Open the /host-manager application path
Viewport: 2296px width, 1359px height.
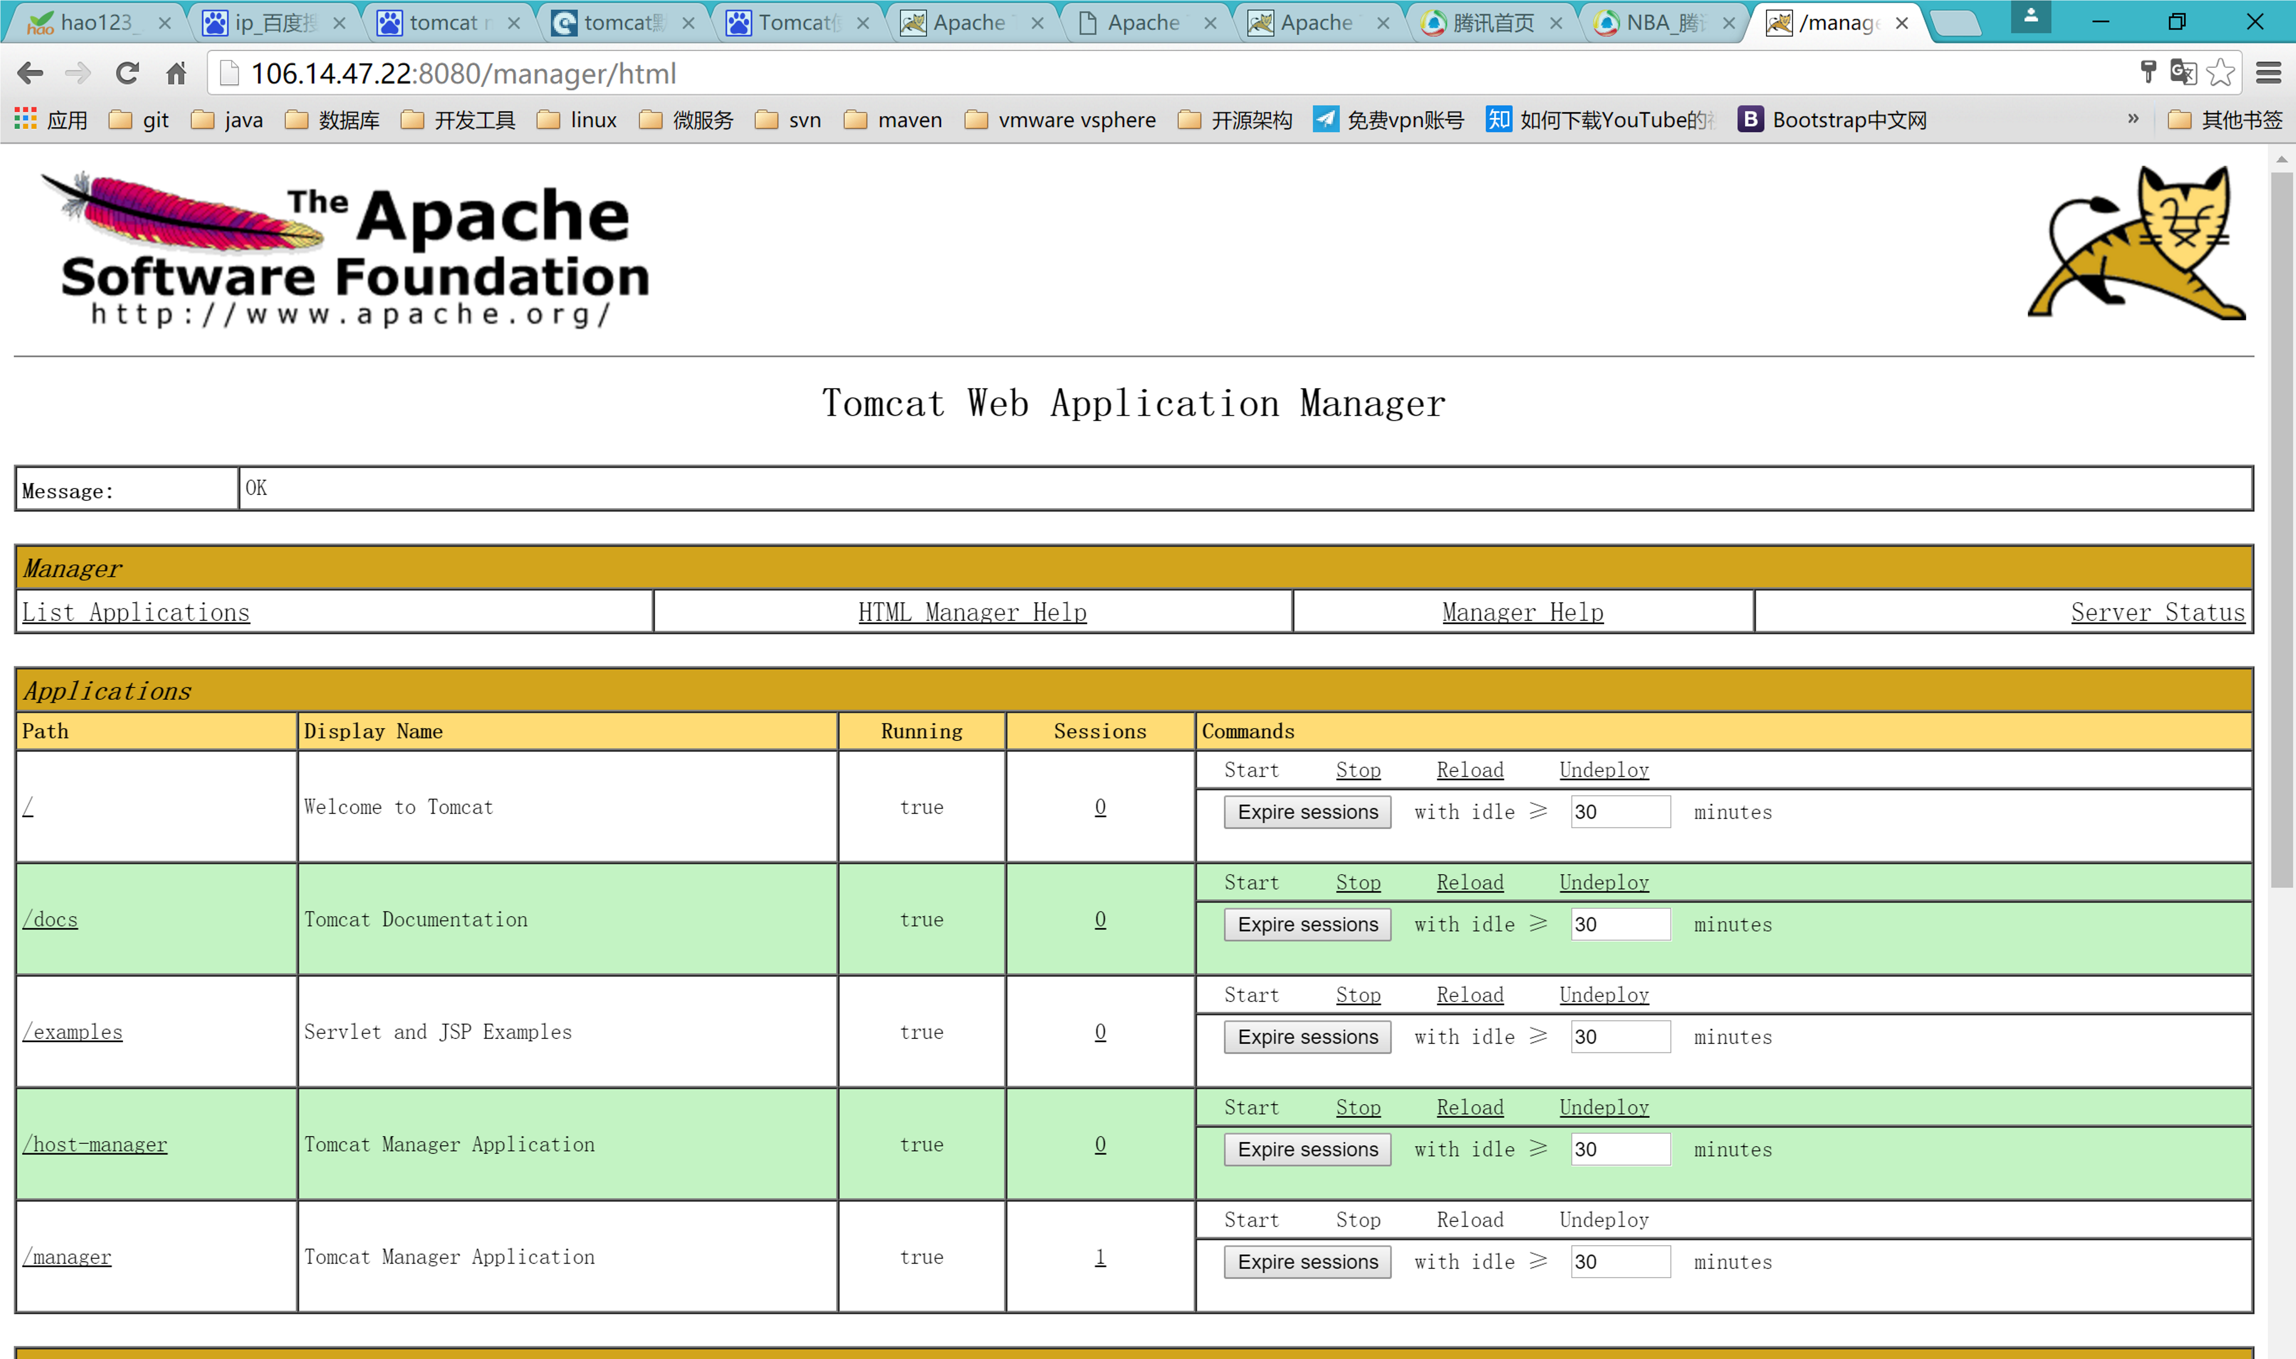point(94,1145)
